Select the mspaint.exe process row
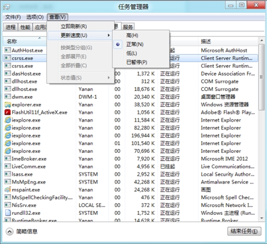 click(131, 190)
